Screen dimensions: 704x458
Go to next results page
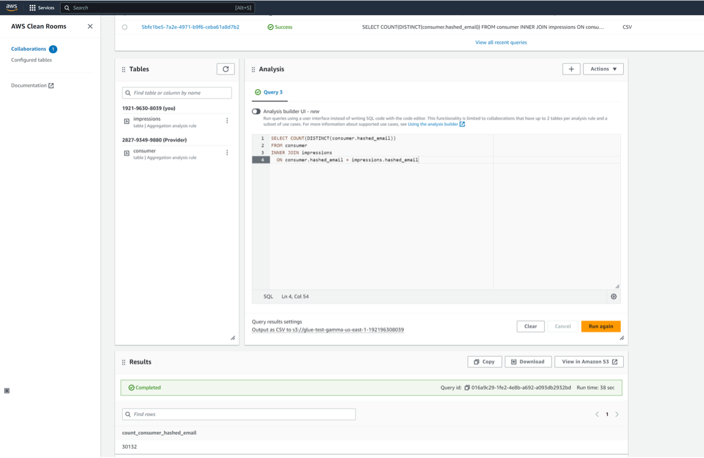coord(617,415)
